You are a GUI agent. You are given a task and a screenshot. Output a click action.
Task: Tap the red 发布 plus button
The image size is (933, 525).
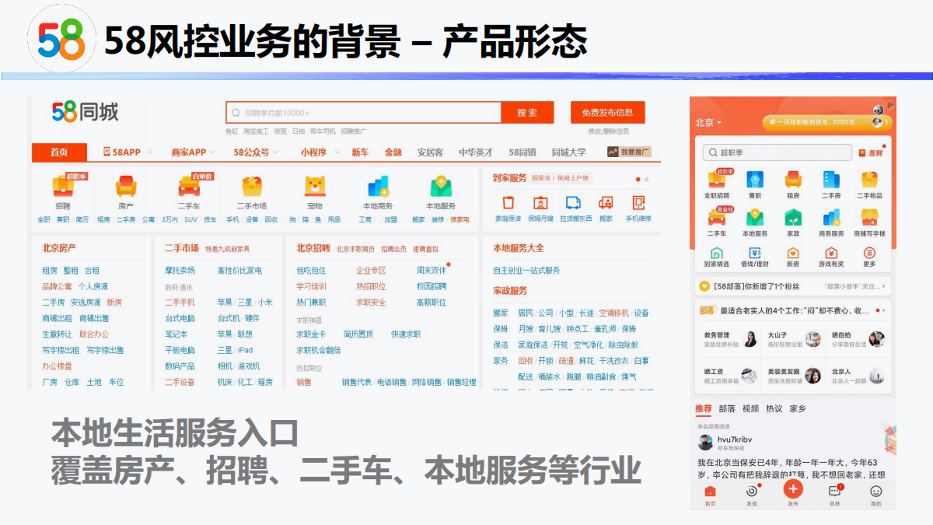point(793,490)
